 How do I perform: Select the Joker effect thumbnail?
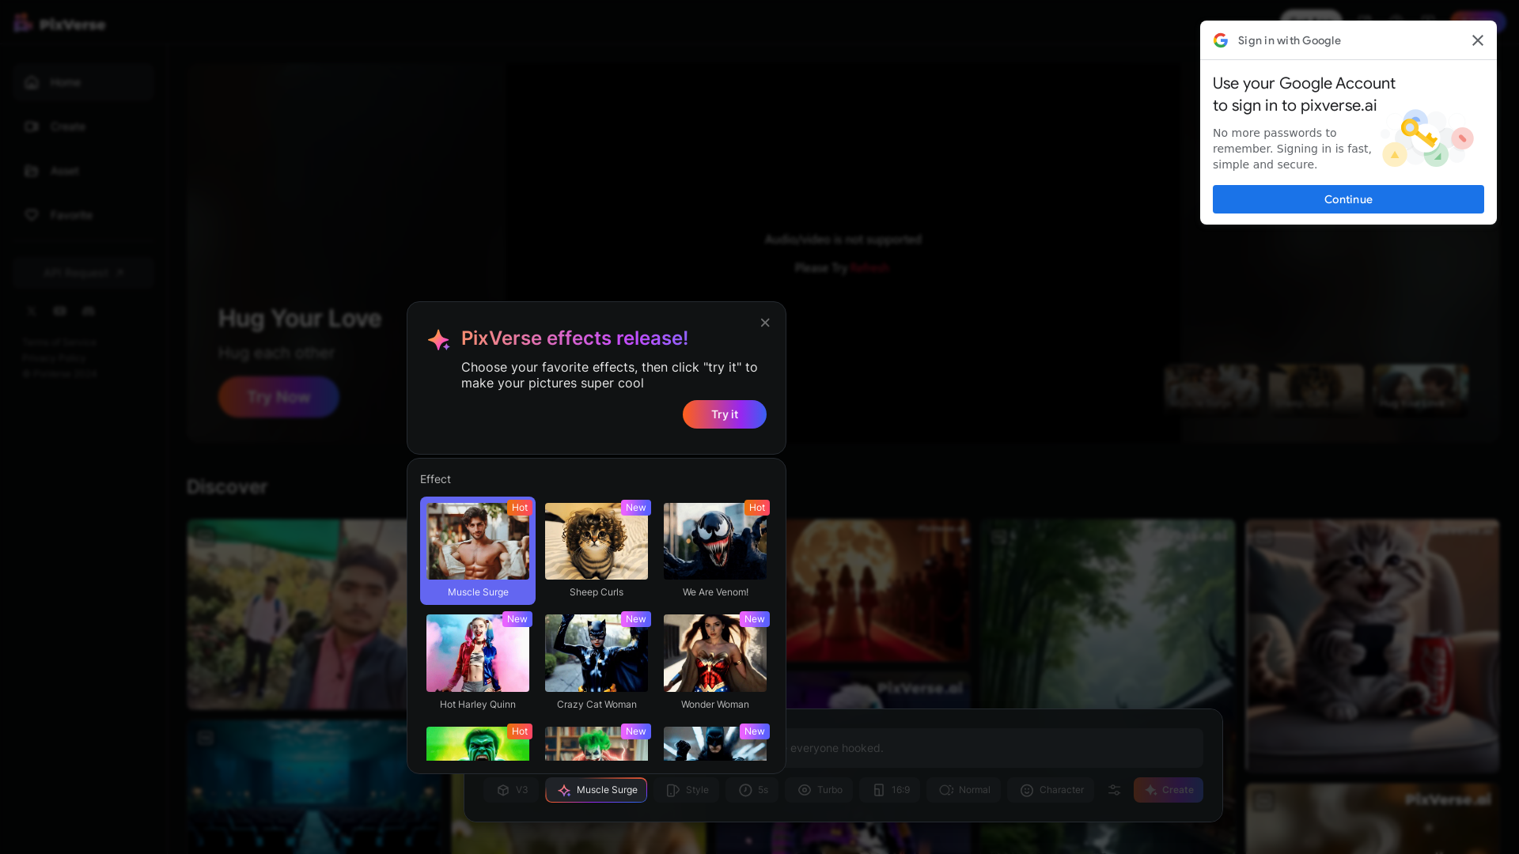597,744
